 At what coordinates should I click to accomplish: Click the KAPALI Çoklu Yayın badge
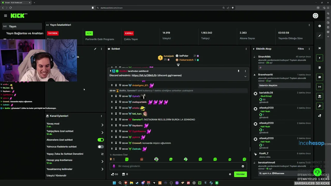pos(129,33)
